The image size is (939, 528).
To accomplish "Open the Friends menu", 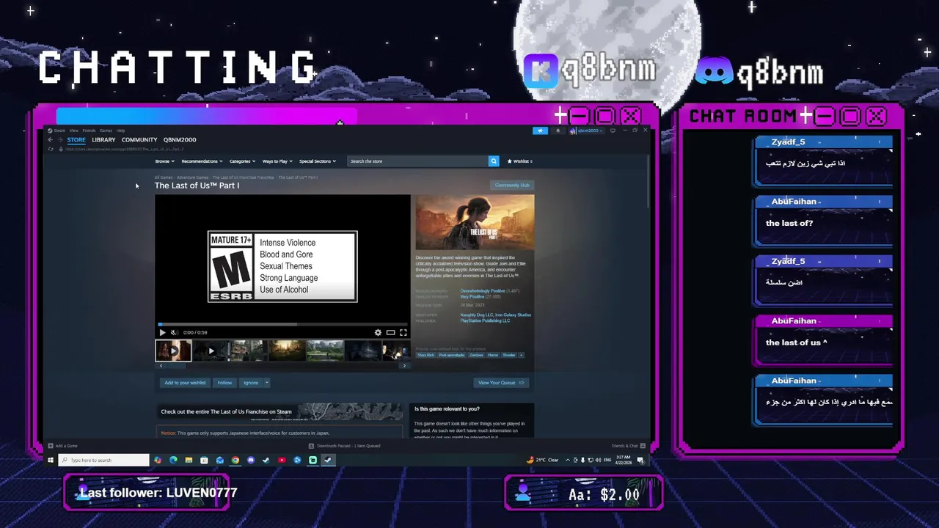I will tap(89, 131).
